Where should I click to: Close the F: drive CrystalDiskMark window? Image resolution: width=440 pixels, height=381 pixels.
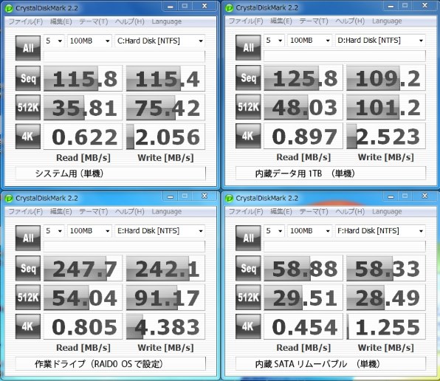pos(424,196)
